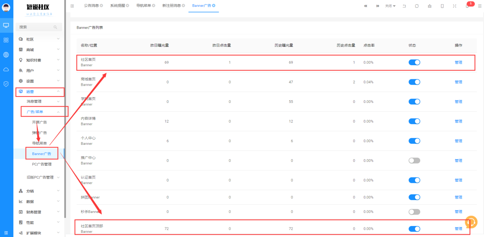Expand the 消息管理 submenu

pos(39,101)
